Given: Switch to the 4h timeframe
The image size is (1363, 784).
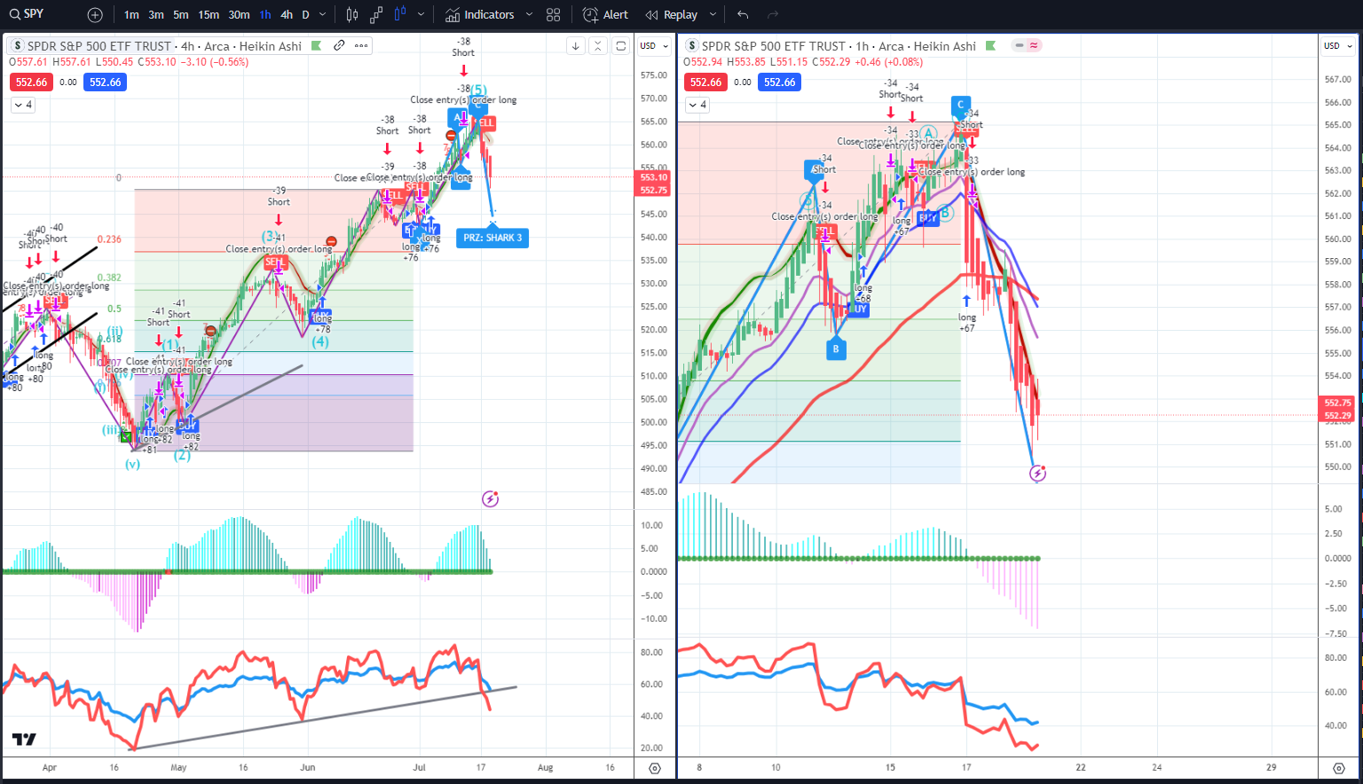Looking at the screenshot, I should pyautogui.click(x=287, y=15).
